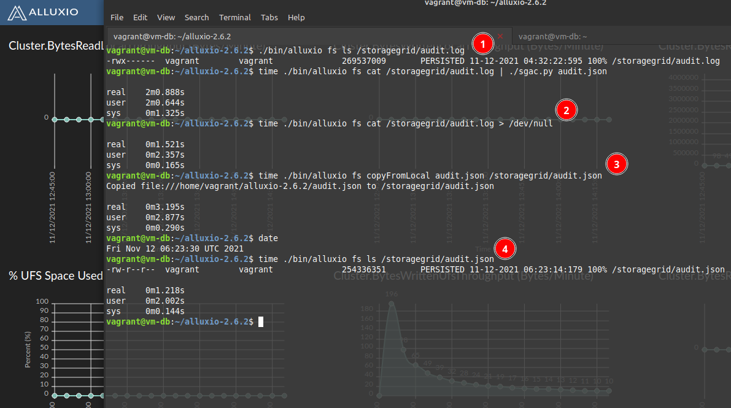Click the % UFS Space Used chart title
731x408 pixels.
(x=55, y=275)
